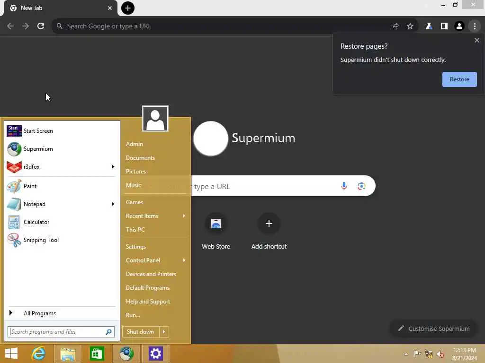The image size is (485, 363).
Task: Open a new browser tab
Action: pyautogui.click(x=128, y=8)
